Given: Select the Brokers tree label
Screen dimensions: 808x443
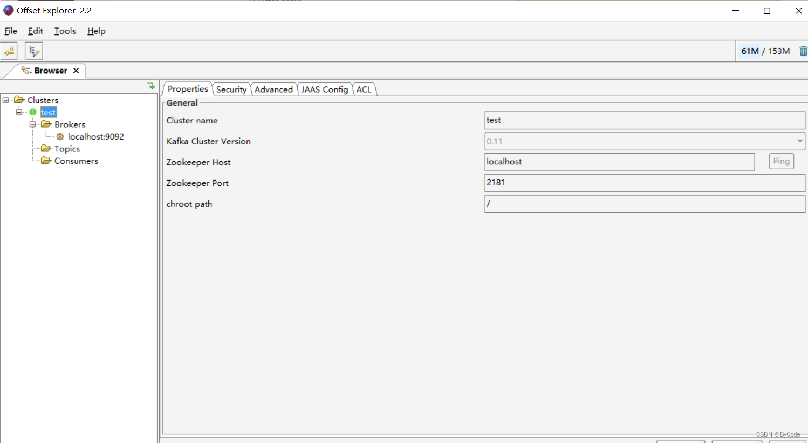Looking at the screenshot, I should point(70,124).
